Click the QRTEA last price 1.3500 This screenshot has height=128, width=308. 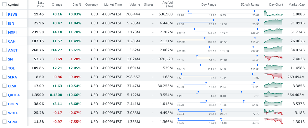[x=38, y=95]
